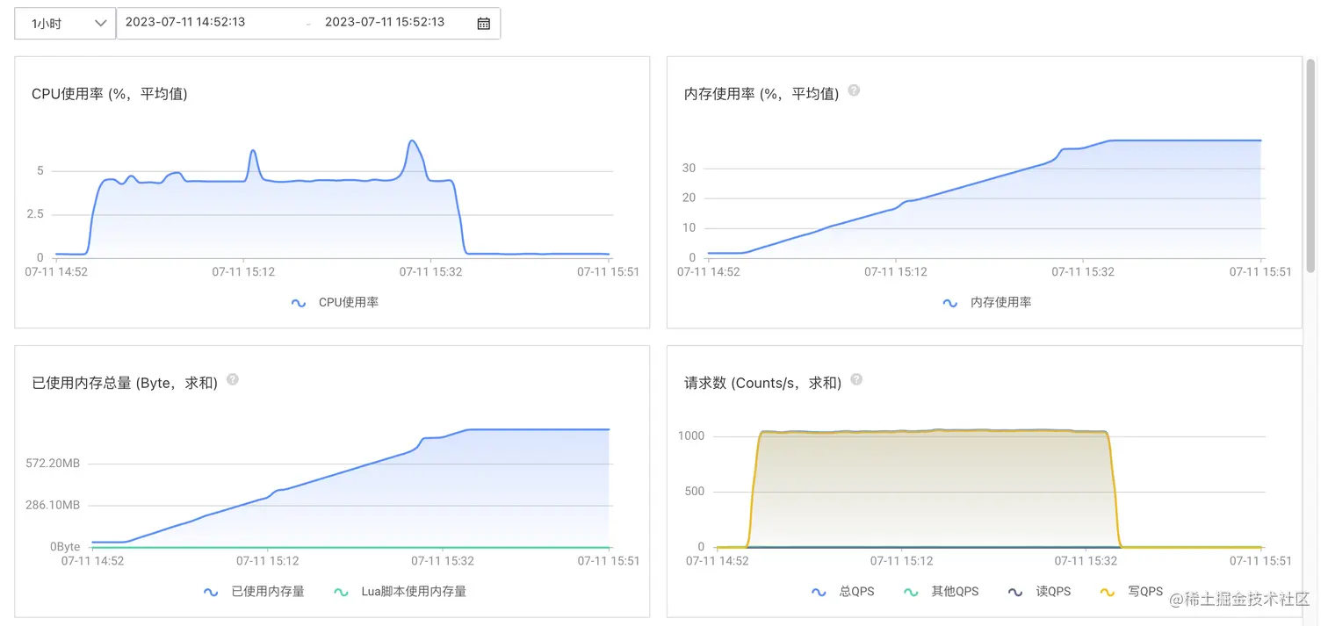Click the 20 axis label in 内存使用率 chart
Image resolution: width=1328 pixels, height=626 pixels.
(689, 198)
